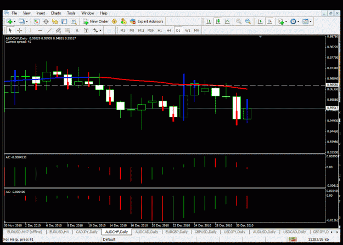
Task: Open the Periods clock icon
Action: coord(293,21)
